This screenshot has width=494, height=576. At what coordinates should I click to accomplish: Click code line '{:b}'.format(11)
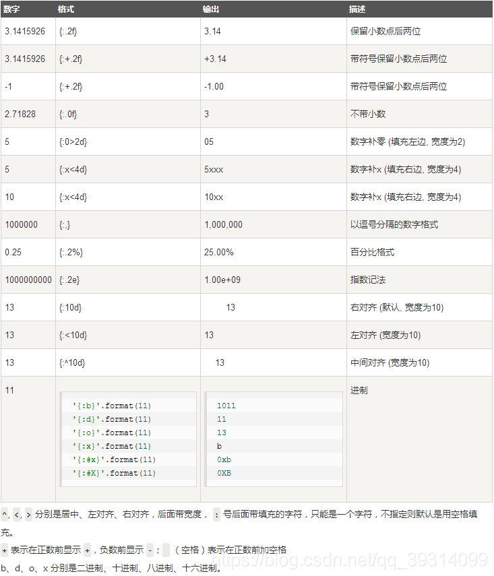112,406
